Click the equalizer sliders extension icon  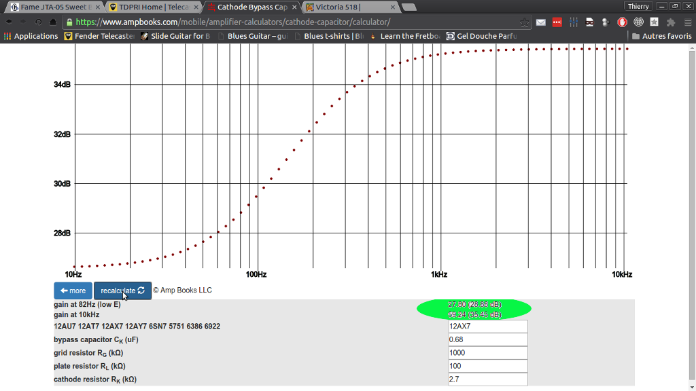[574, 22]
